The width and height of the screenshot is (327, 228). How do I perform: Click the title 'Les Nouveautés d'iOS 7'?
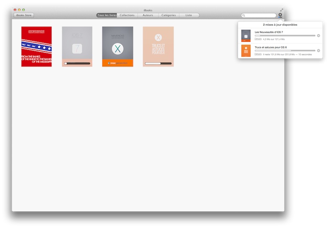point(269,32)
